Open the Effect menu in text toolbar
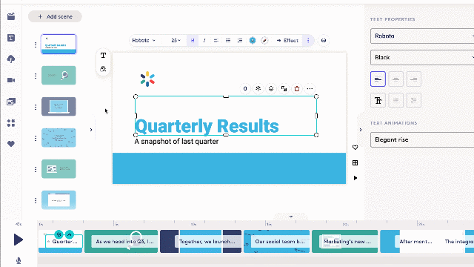Viewport: 474px width, 267px height. [287, 40]
